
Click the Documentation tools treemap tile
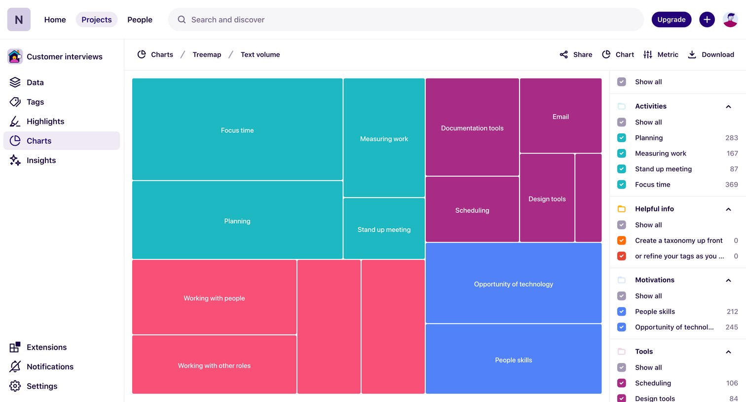[472, 127]
